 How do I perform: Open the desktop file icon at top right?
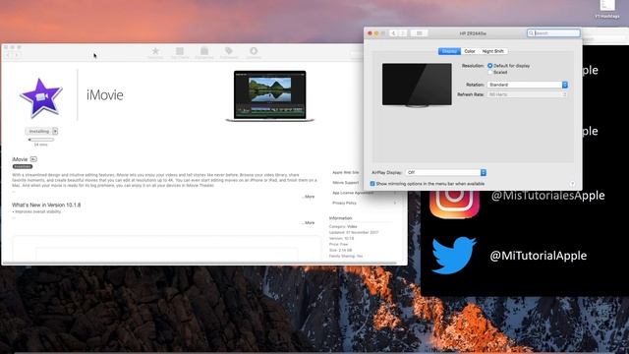(x=607, y=6)
